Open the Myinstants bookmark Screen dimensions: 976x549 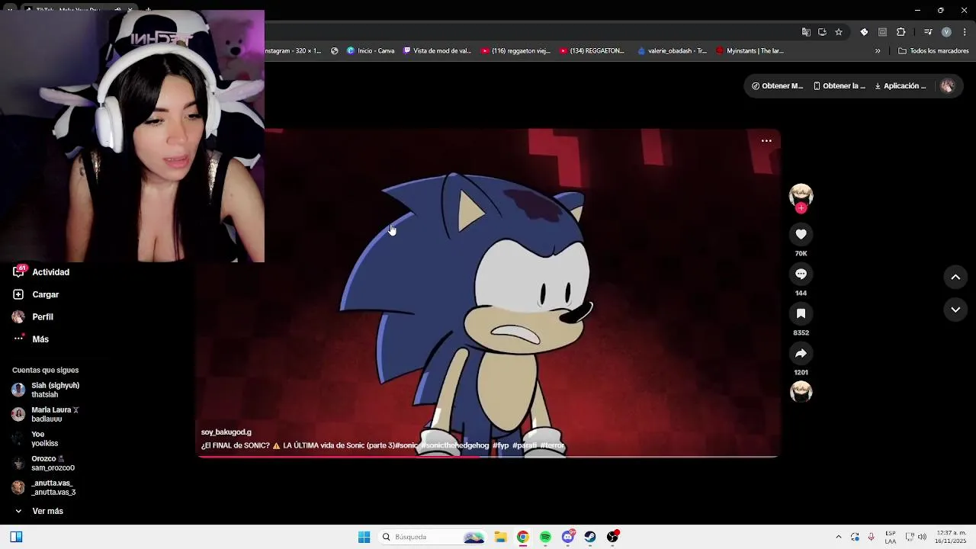pyautogui.click(x=750, y=51)
